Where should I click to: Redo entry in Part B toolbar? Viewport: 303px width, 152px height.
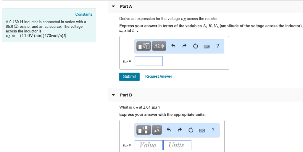coord(180,130)
